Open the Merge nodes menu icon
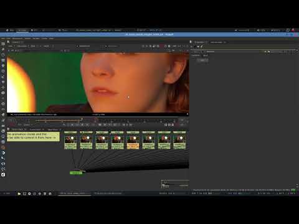Viewport: 299px width, 224px height. click(x=3, y=82)
